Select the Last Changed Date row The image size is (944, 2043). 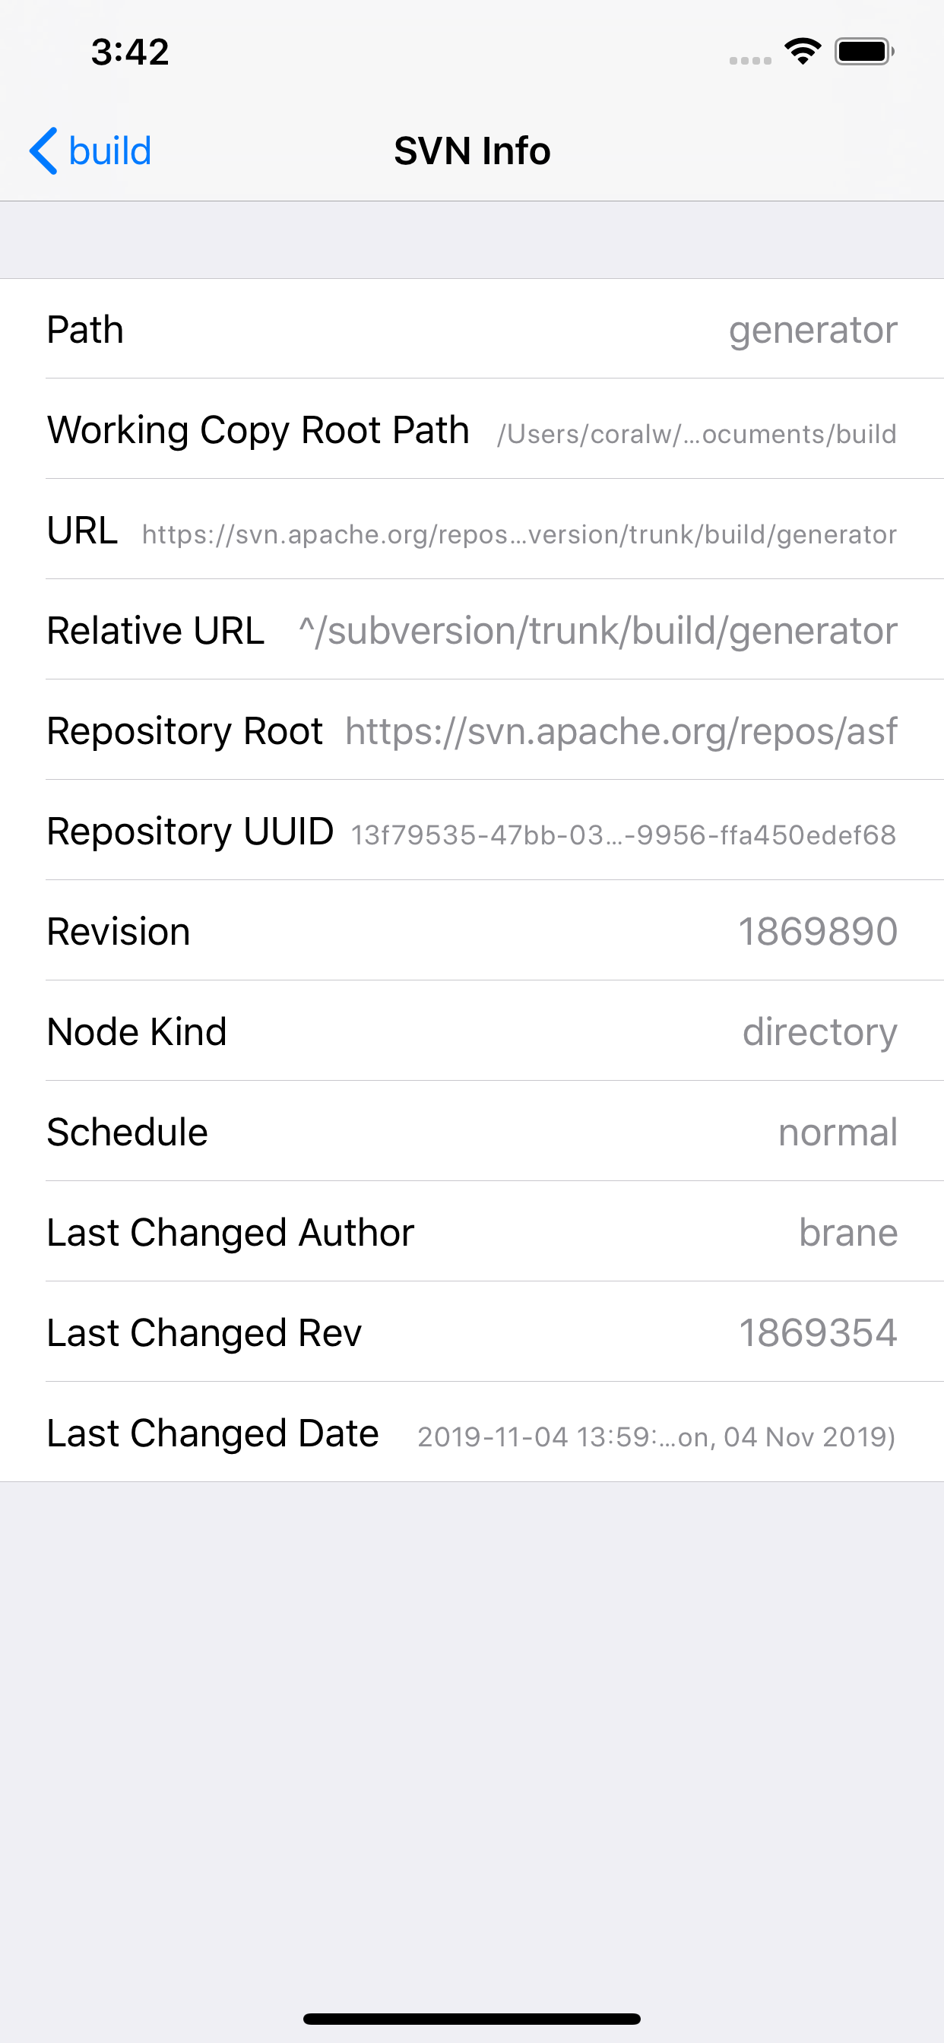coord(472,1433)
